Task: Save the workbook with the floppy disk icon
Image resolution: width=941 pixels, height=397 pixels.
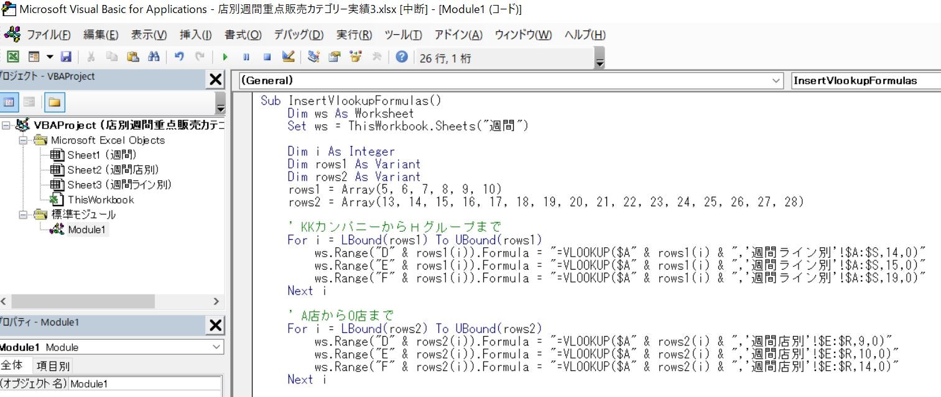Action: 66,57
